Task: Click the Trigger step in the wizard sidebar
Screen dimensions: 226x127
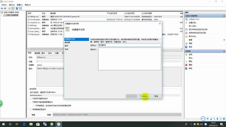Action: pyautogui.click(x=67, y=42)
